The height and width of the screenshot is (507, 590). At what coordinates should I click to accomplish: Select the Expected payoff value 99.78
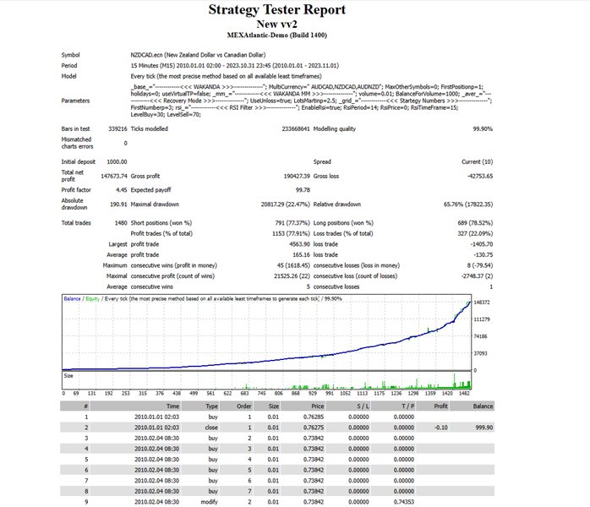[303, 190]
